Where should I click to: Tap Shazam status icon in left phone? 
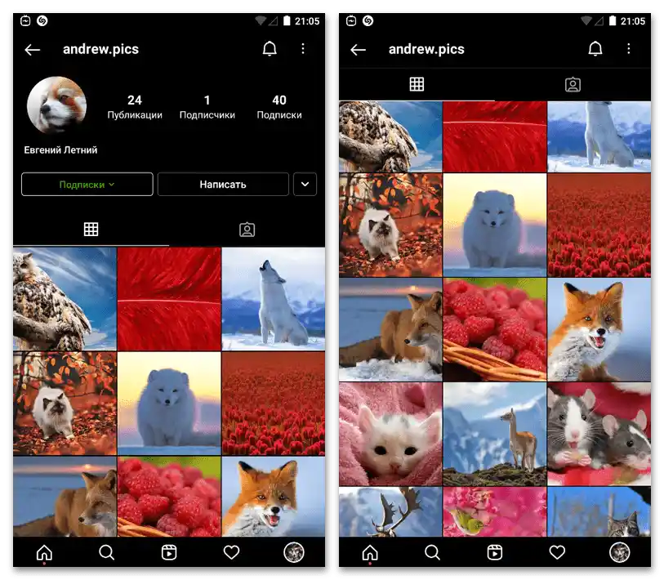point(42,20)
